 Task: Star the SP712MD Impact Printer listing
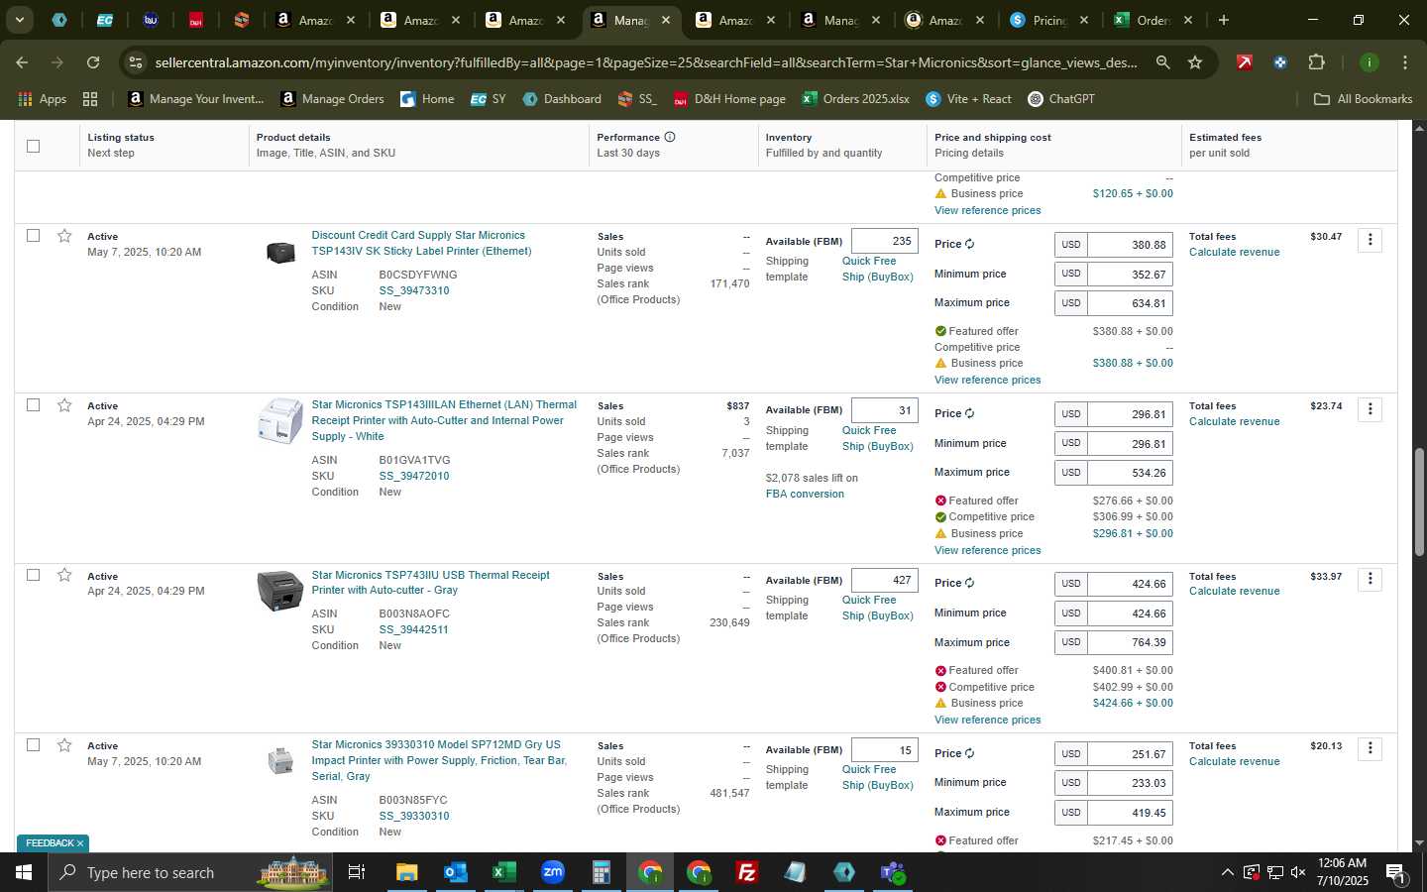64,745
